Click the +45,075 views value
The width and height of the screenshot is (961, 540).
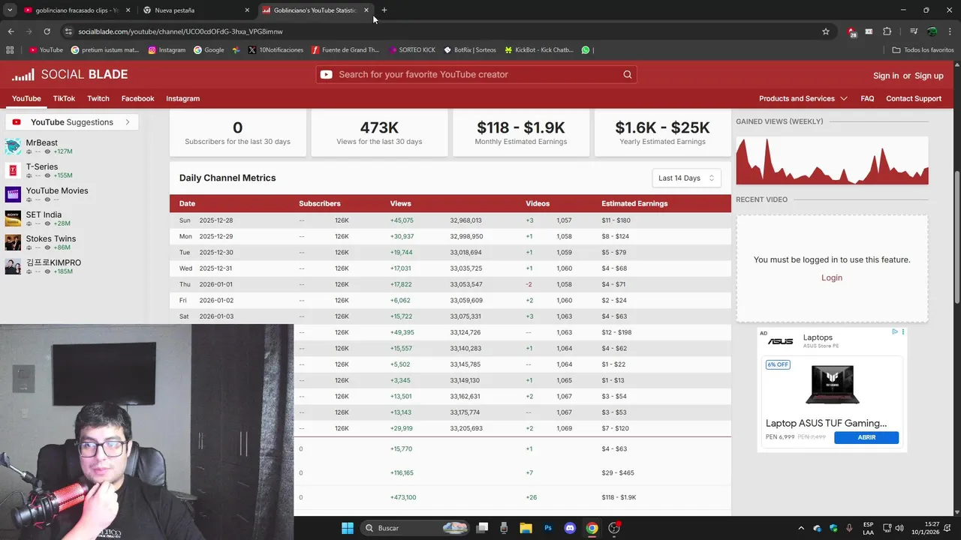tap(402, 220)
